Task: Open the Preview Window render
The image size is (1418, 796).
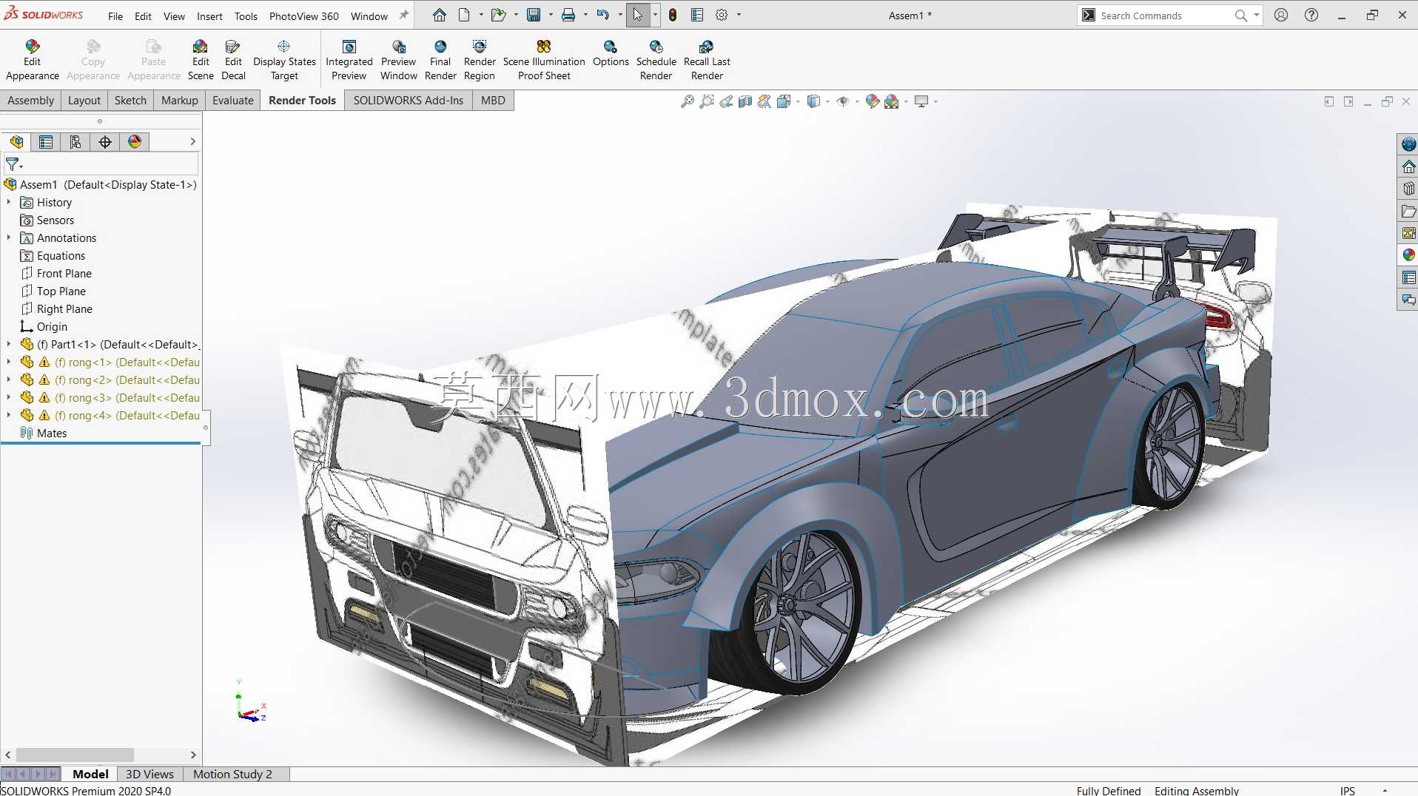Action: tap(398, 60)
